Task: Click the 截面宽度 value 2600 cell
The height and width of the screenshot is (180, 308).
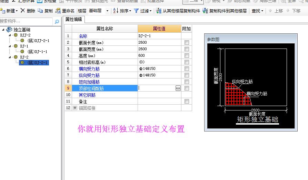Action: [x=159, y=49]
